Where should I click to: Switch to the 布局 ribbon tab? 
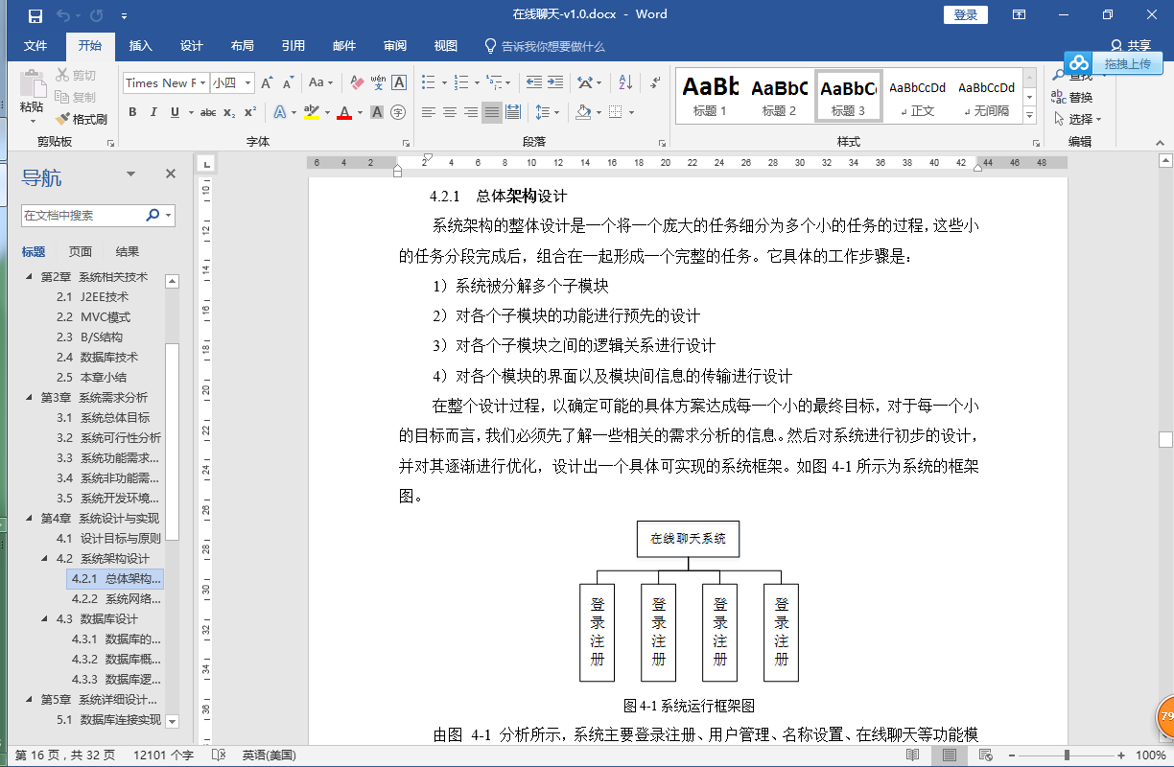[243, 46]
